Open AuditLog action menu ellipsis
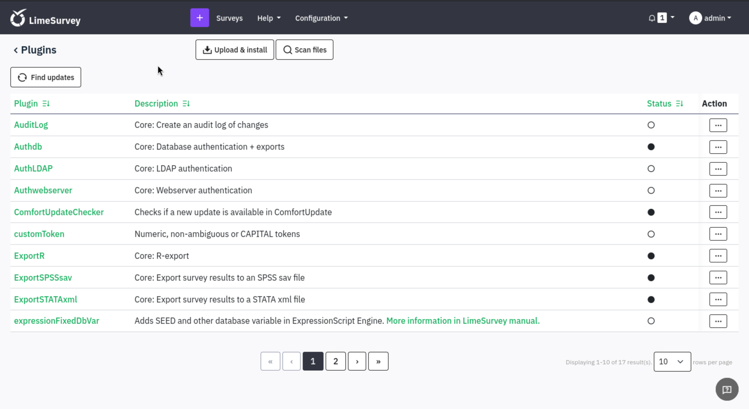This screenshot has height=409, width=749. click(x=718, y=125)
